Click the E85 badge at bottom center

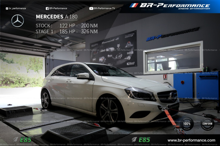(x=142, y=140)
